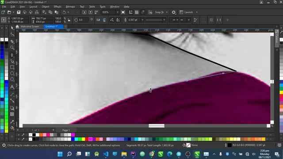Expand the Launch dropdown arrow
Viewport: 283px width, 159px height.
pyautogui.click(x=197, y=12)
